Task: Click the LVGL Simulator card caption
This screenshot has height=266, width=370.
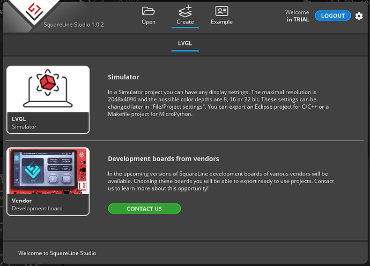Action: pos(48,123)
